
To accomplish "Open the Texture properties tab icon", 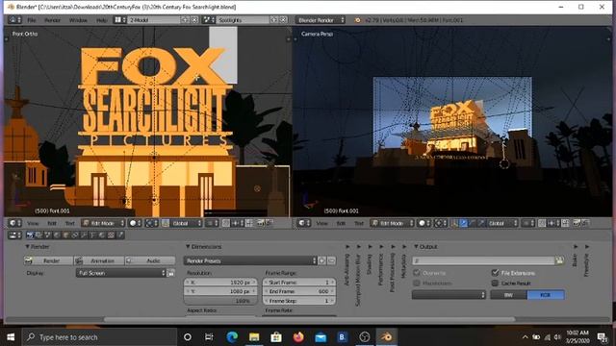I will [112, 235].
